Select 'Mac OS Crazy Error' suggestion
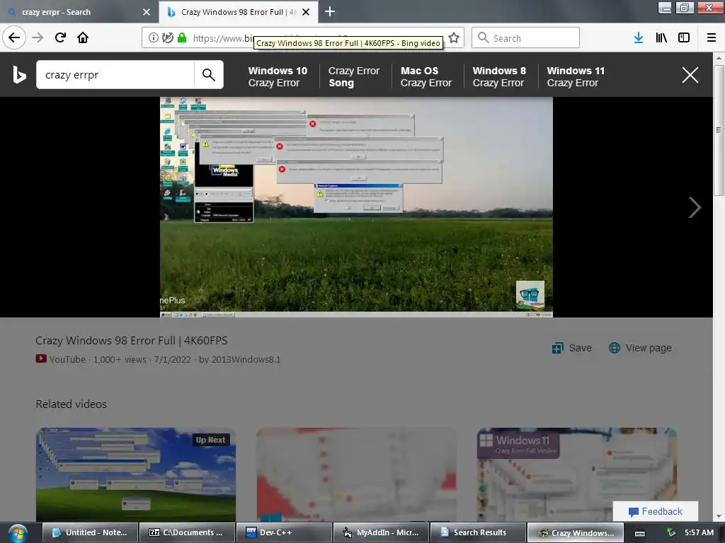725x543 pixels. (426, 76)
